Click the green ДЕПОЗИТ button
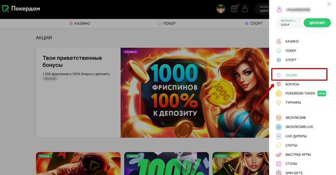The image size is (336, 175). (317, 23)
